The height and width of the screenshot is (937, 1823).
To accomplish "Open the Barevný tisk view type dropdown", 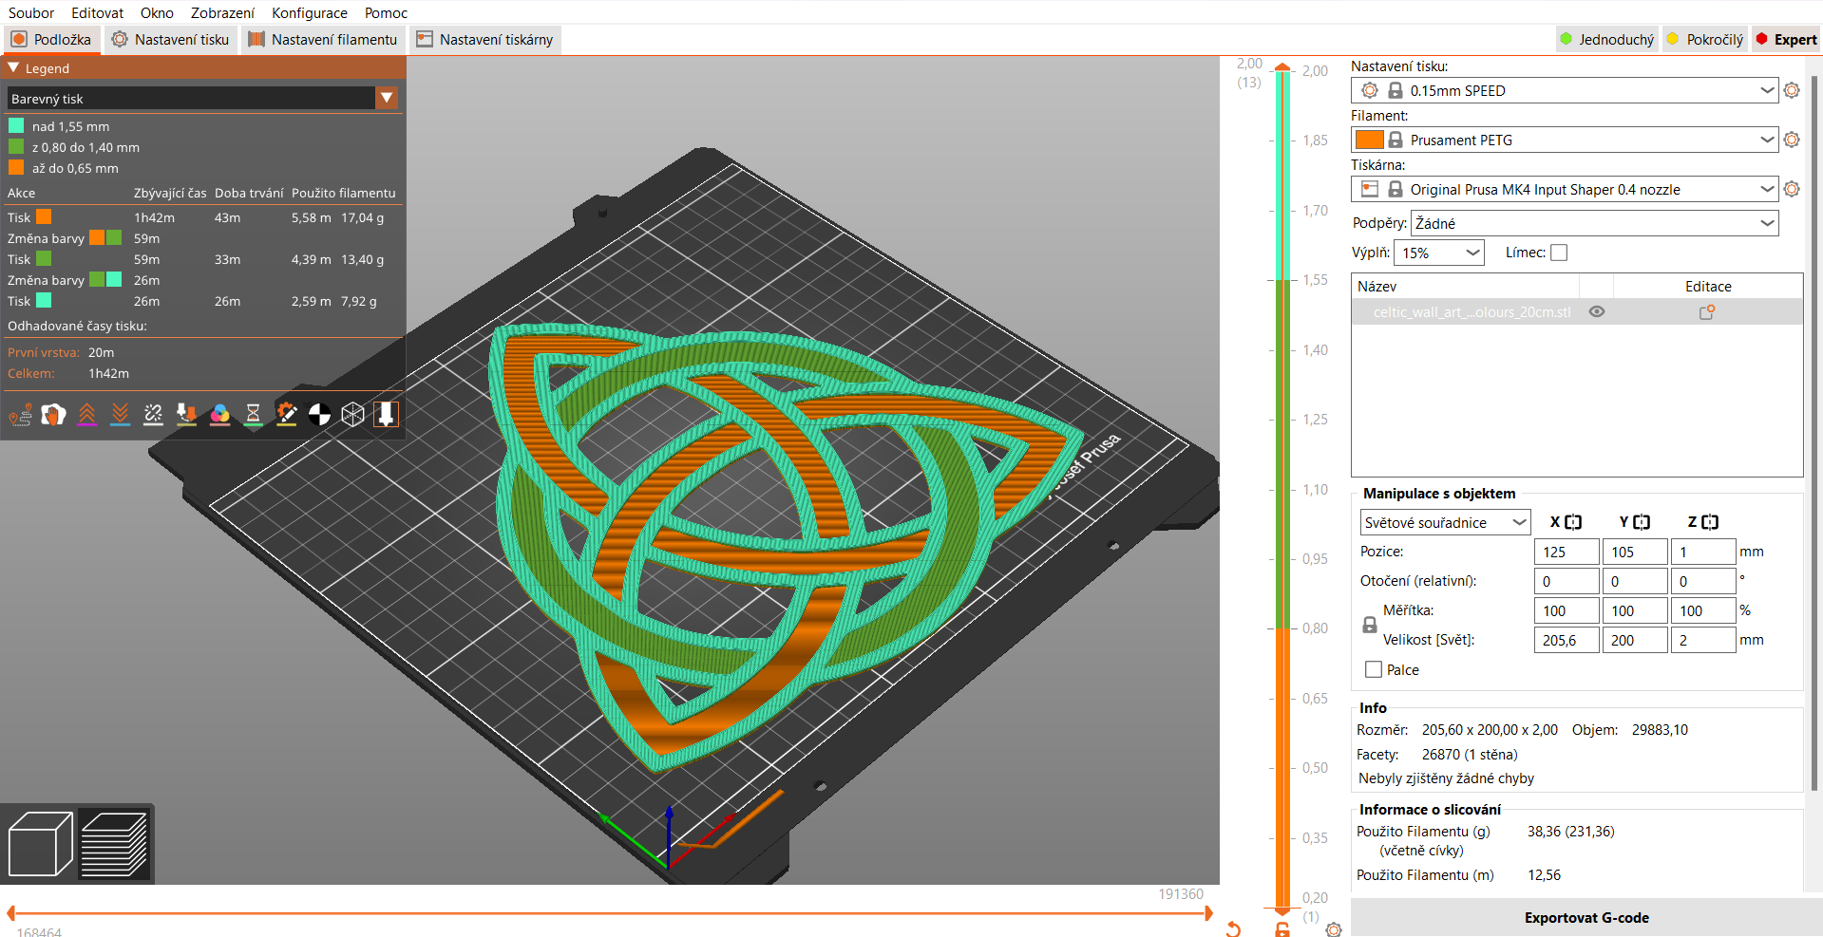I will pyautogui.click(x=202, y=98).
